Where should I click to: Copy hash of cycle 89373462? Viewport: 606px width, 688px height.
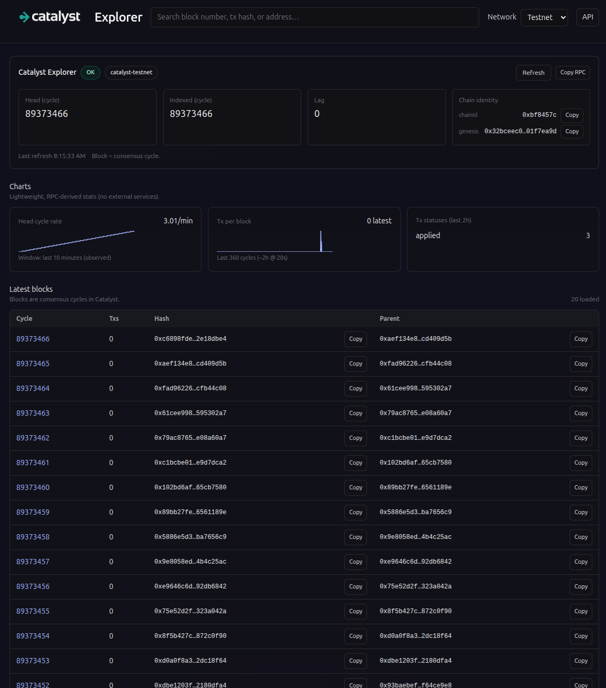pos(355,438)
